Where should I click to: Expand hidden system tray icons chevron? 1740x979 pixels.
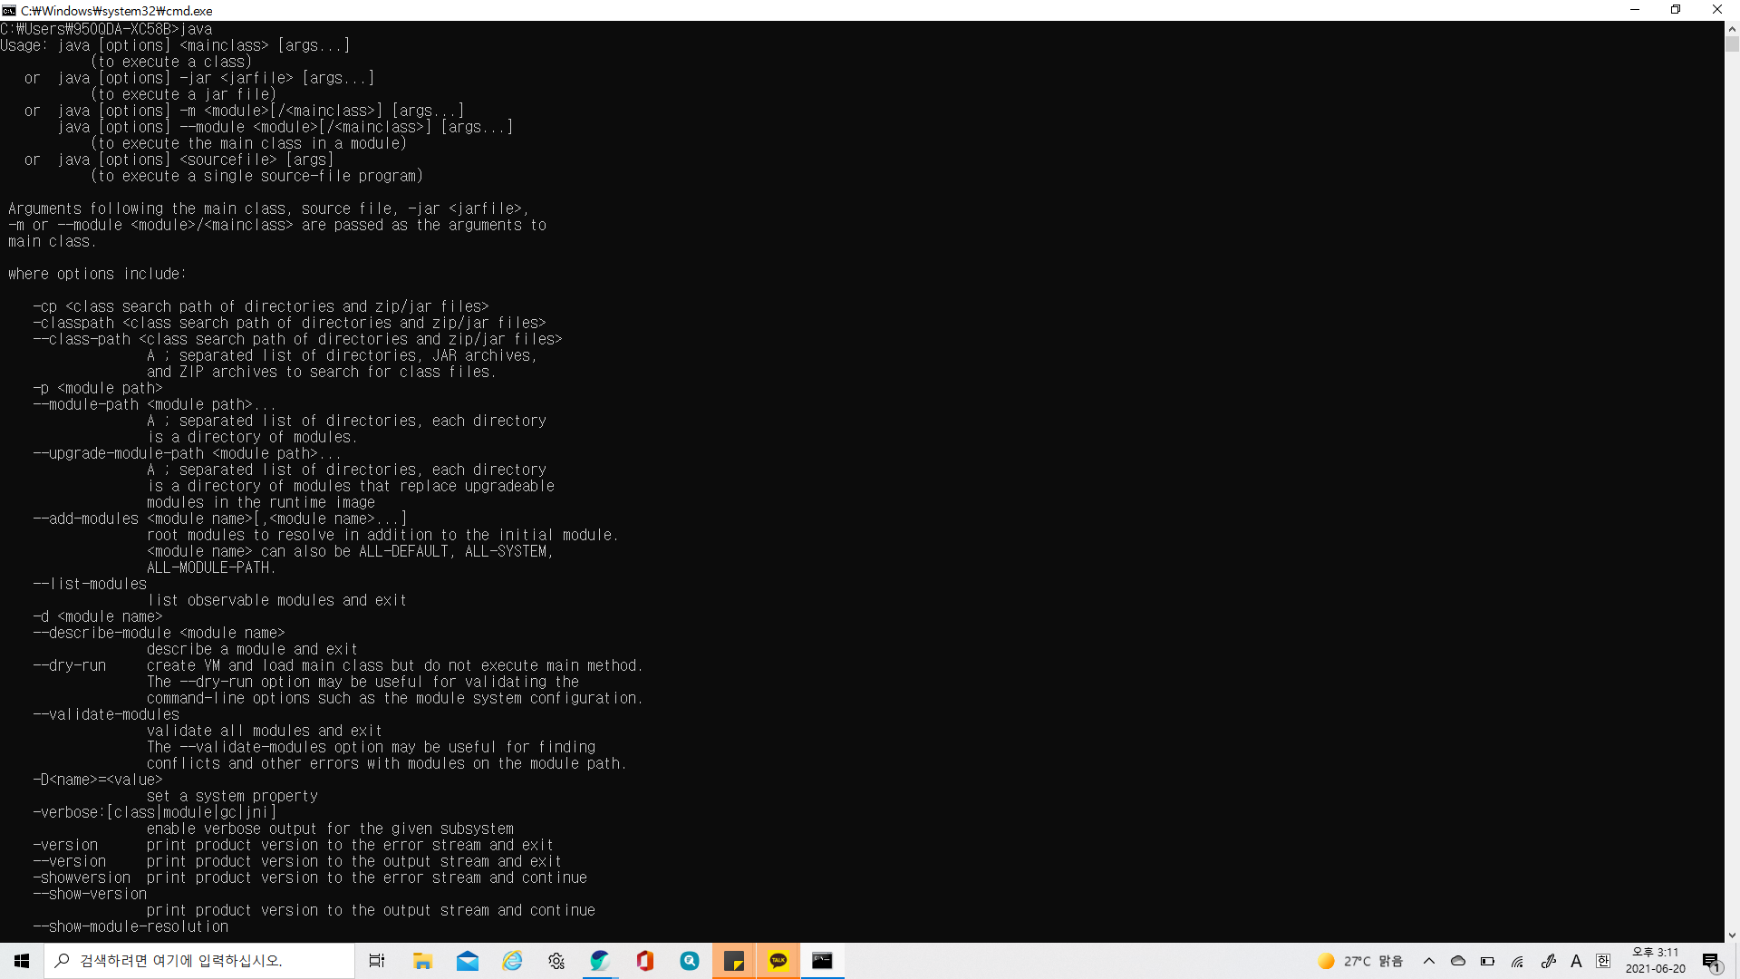coord(1429,961)
